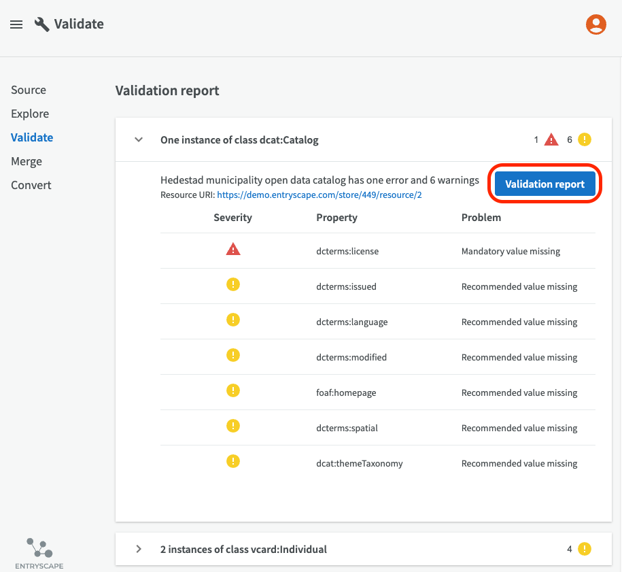Click the red error triangle for dcterms:license

tap(232, 250)
